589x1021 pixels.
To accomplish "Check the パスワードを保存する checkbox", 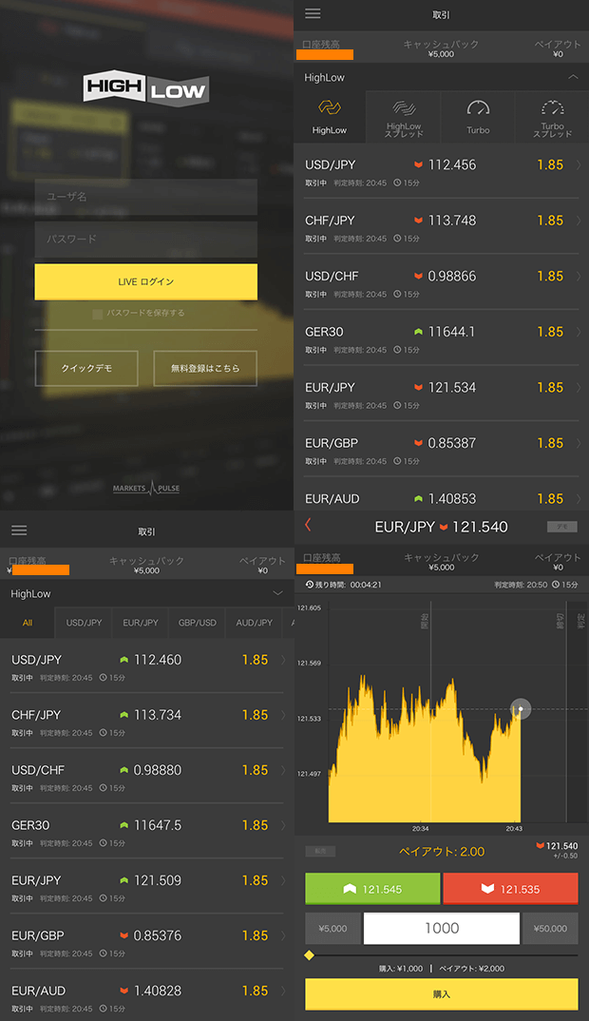I will pos(98,314).
